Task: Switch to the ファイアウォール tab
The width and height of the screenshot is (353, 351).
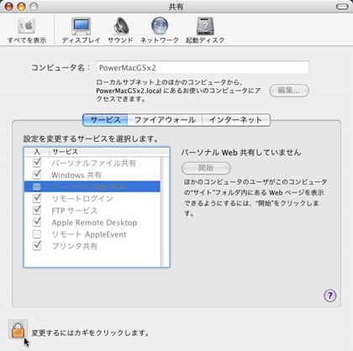Action: (165, 120)
